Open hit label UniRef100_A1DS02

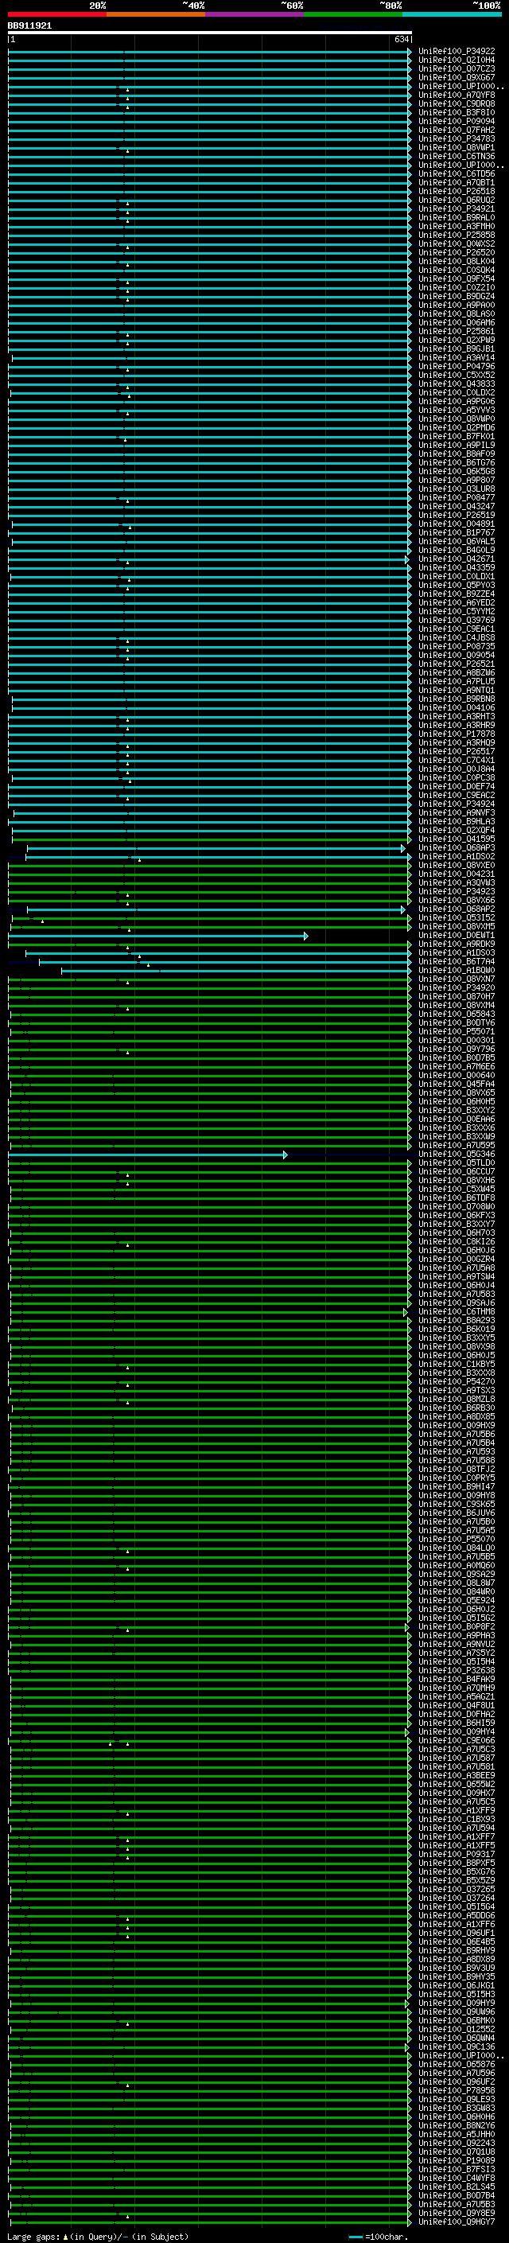pos(457,856)
